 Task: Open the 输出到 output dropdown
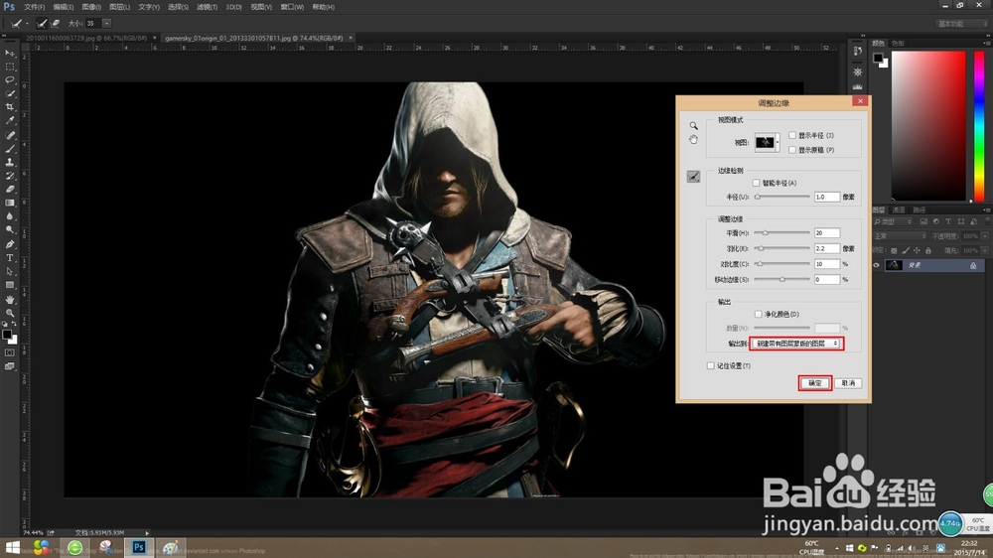click(x=796, y=344)
